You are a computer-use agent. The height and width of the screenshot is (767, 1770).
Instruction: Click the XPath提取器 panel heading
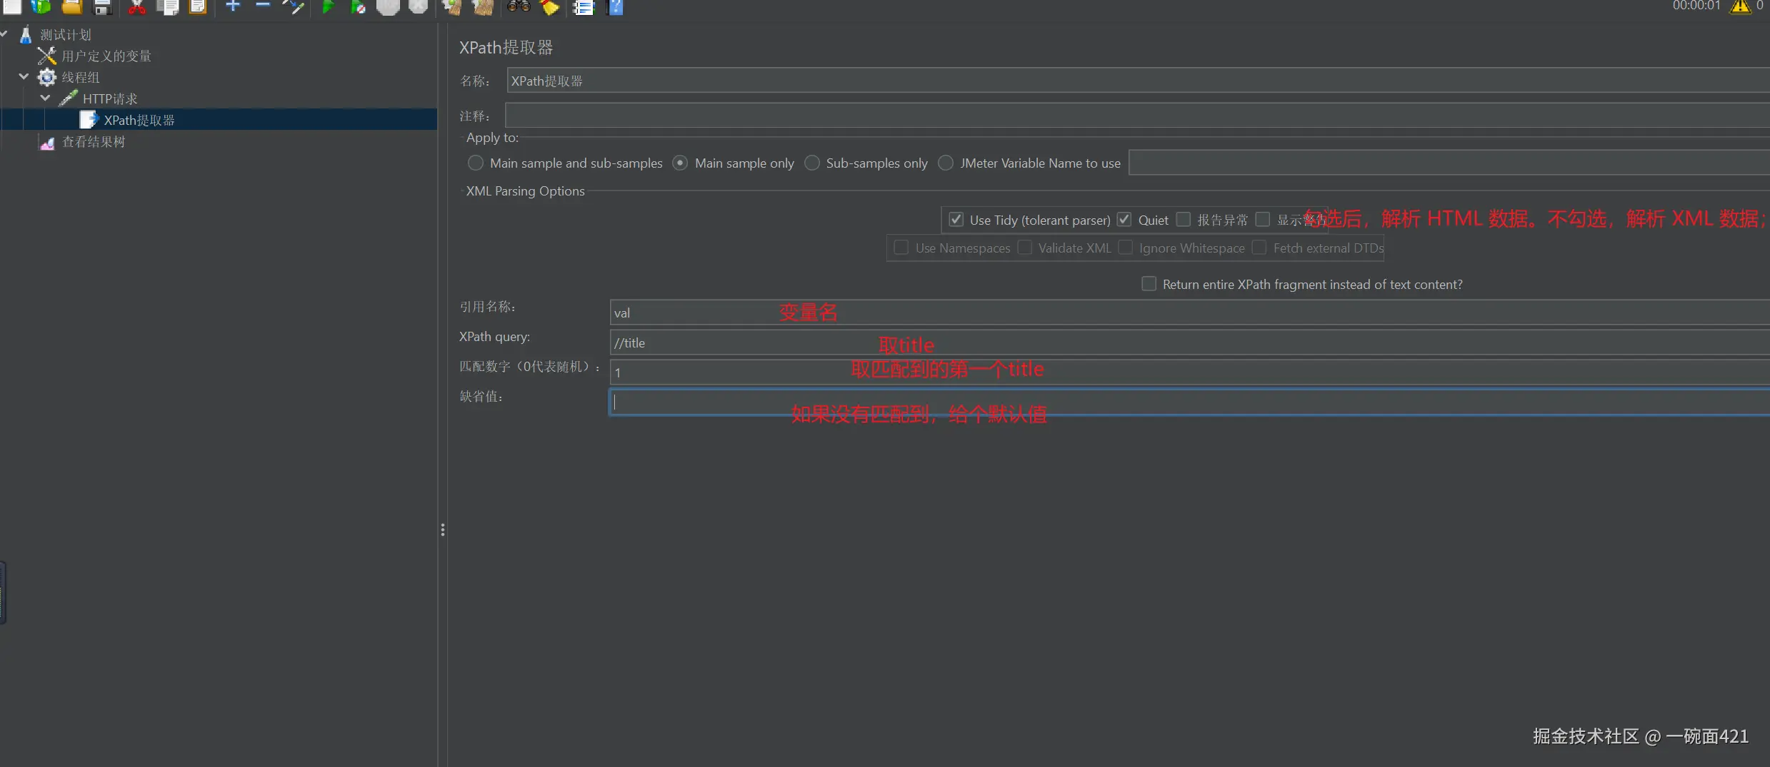[x=506, y=47]
